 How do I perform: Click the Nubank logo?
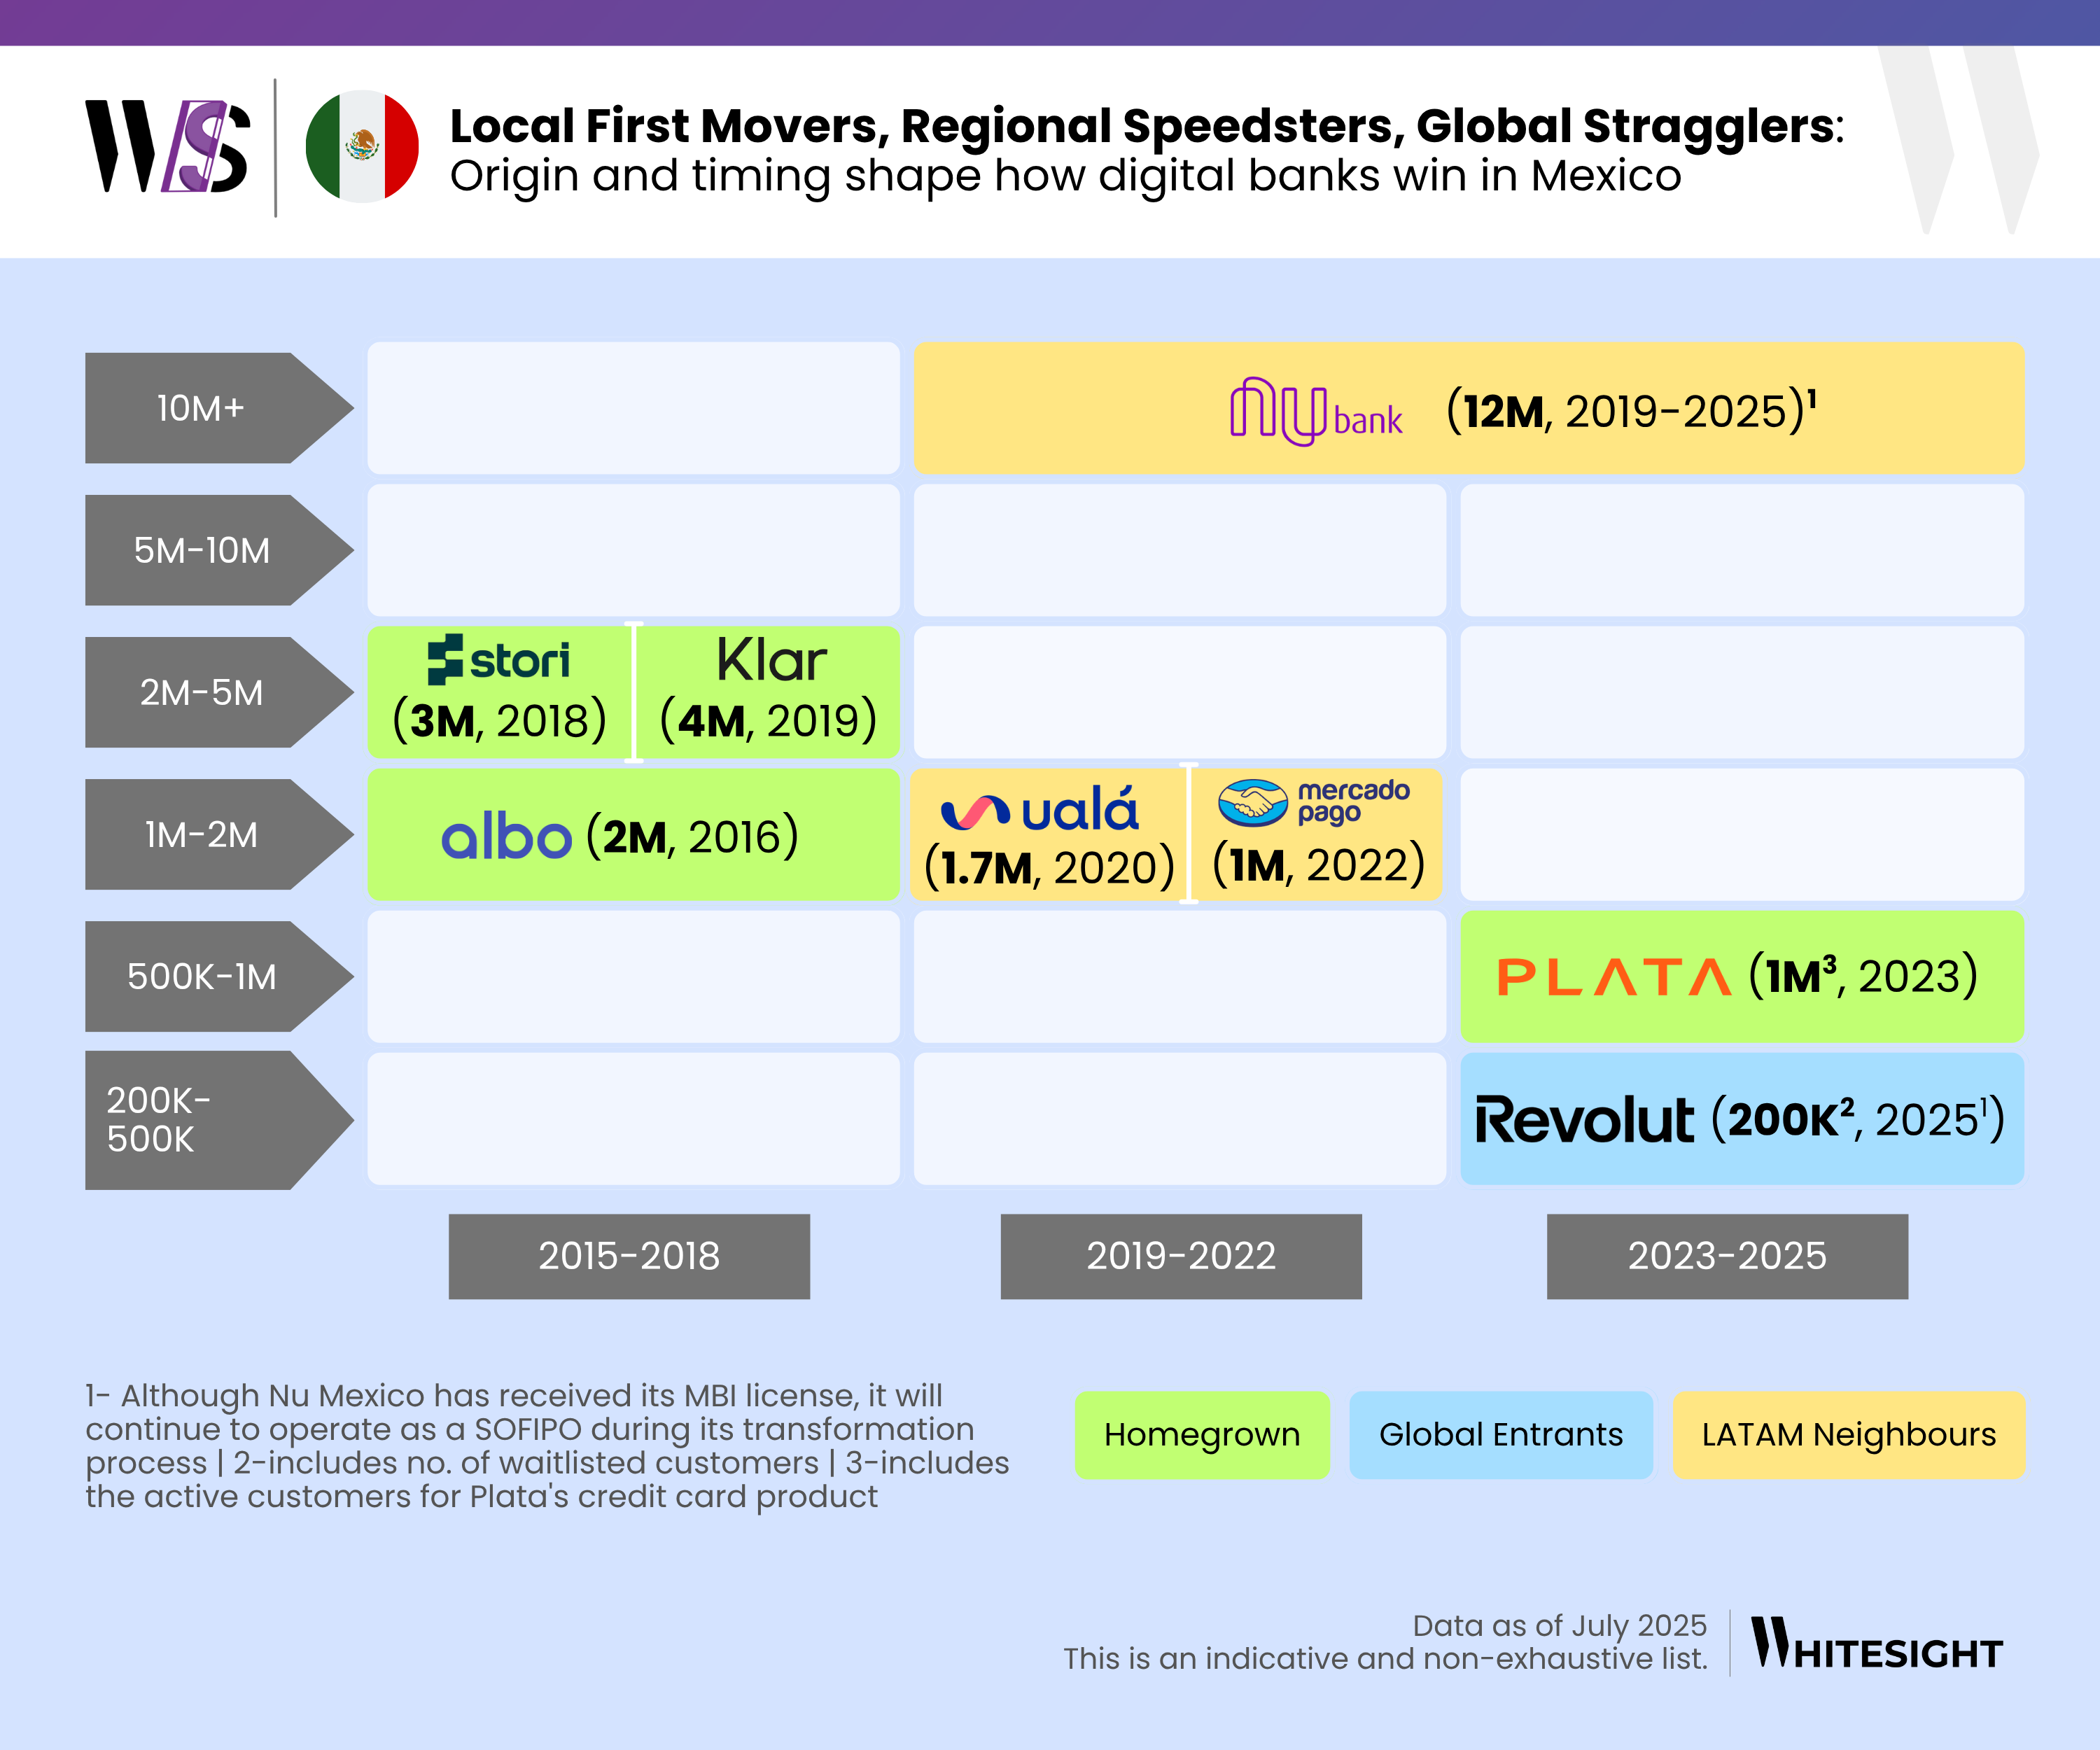pyautogui.click(x=1315, y=411)
